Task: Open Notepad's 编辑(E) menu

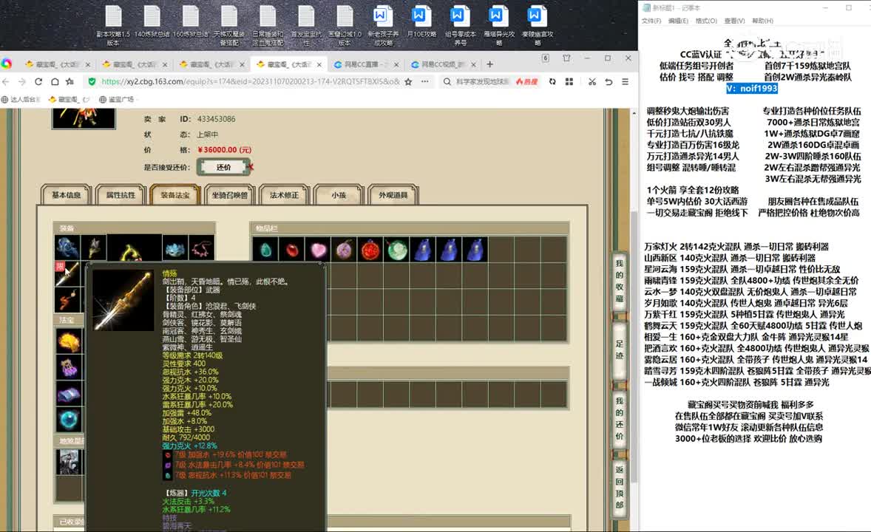Action: (678, 21)
